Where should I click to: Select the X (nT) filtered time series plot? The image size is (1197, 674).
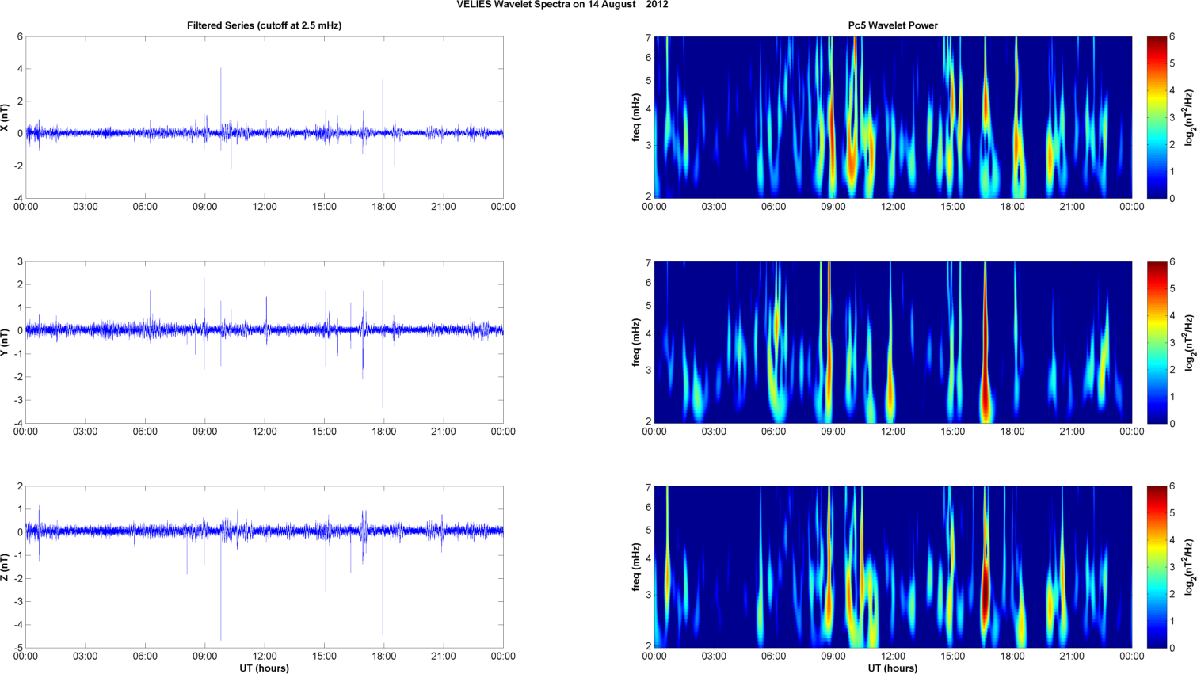coord(265,117)
